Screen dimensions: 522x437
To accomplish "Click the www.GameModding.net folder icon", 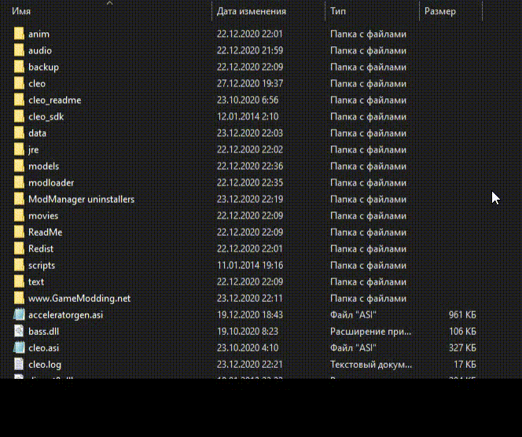I will (20, 298).
